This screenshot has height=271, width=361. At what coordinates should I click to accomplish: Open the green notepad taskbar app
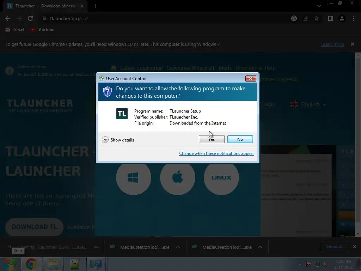click(75, 264)
